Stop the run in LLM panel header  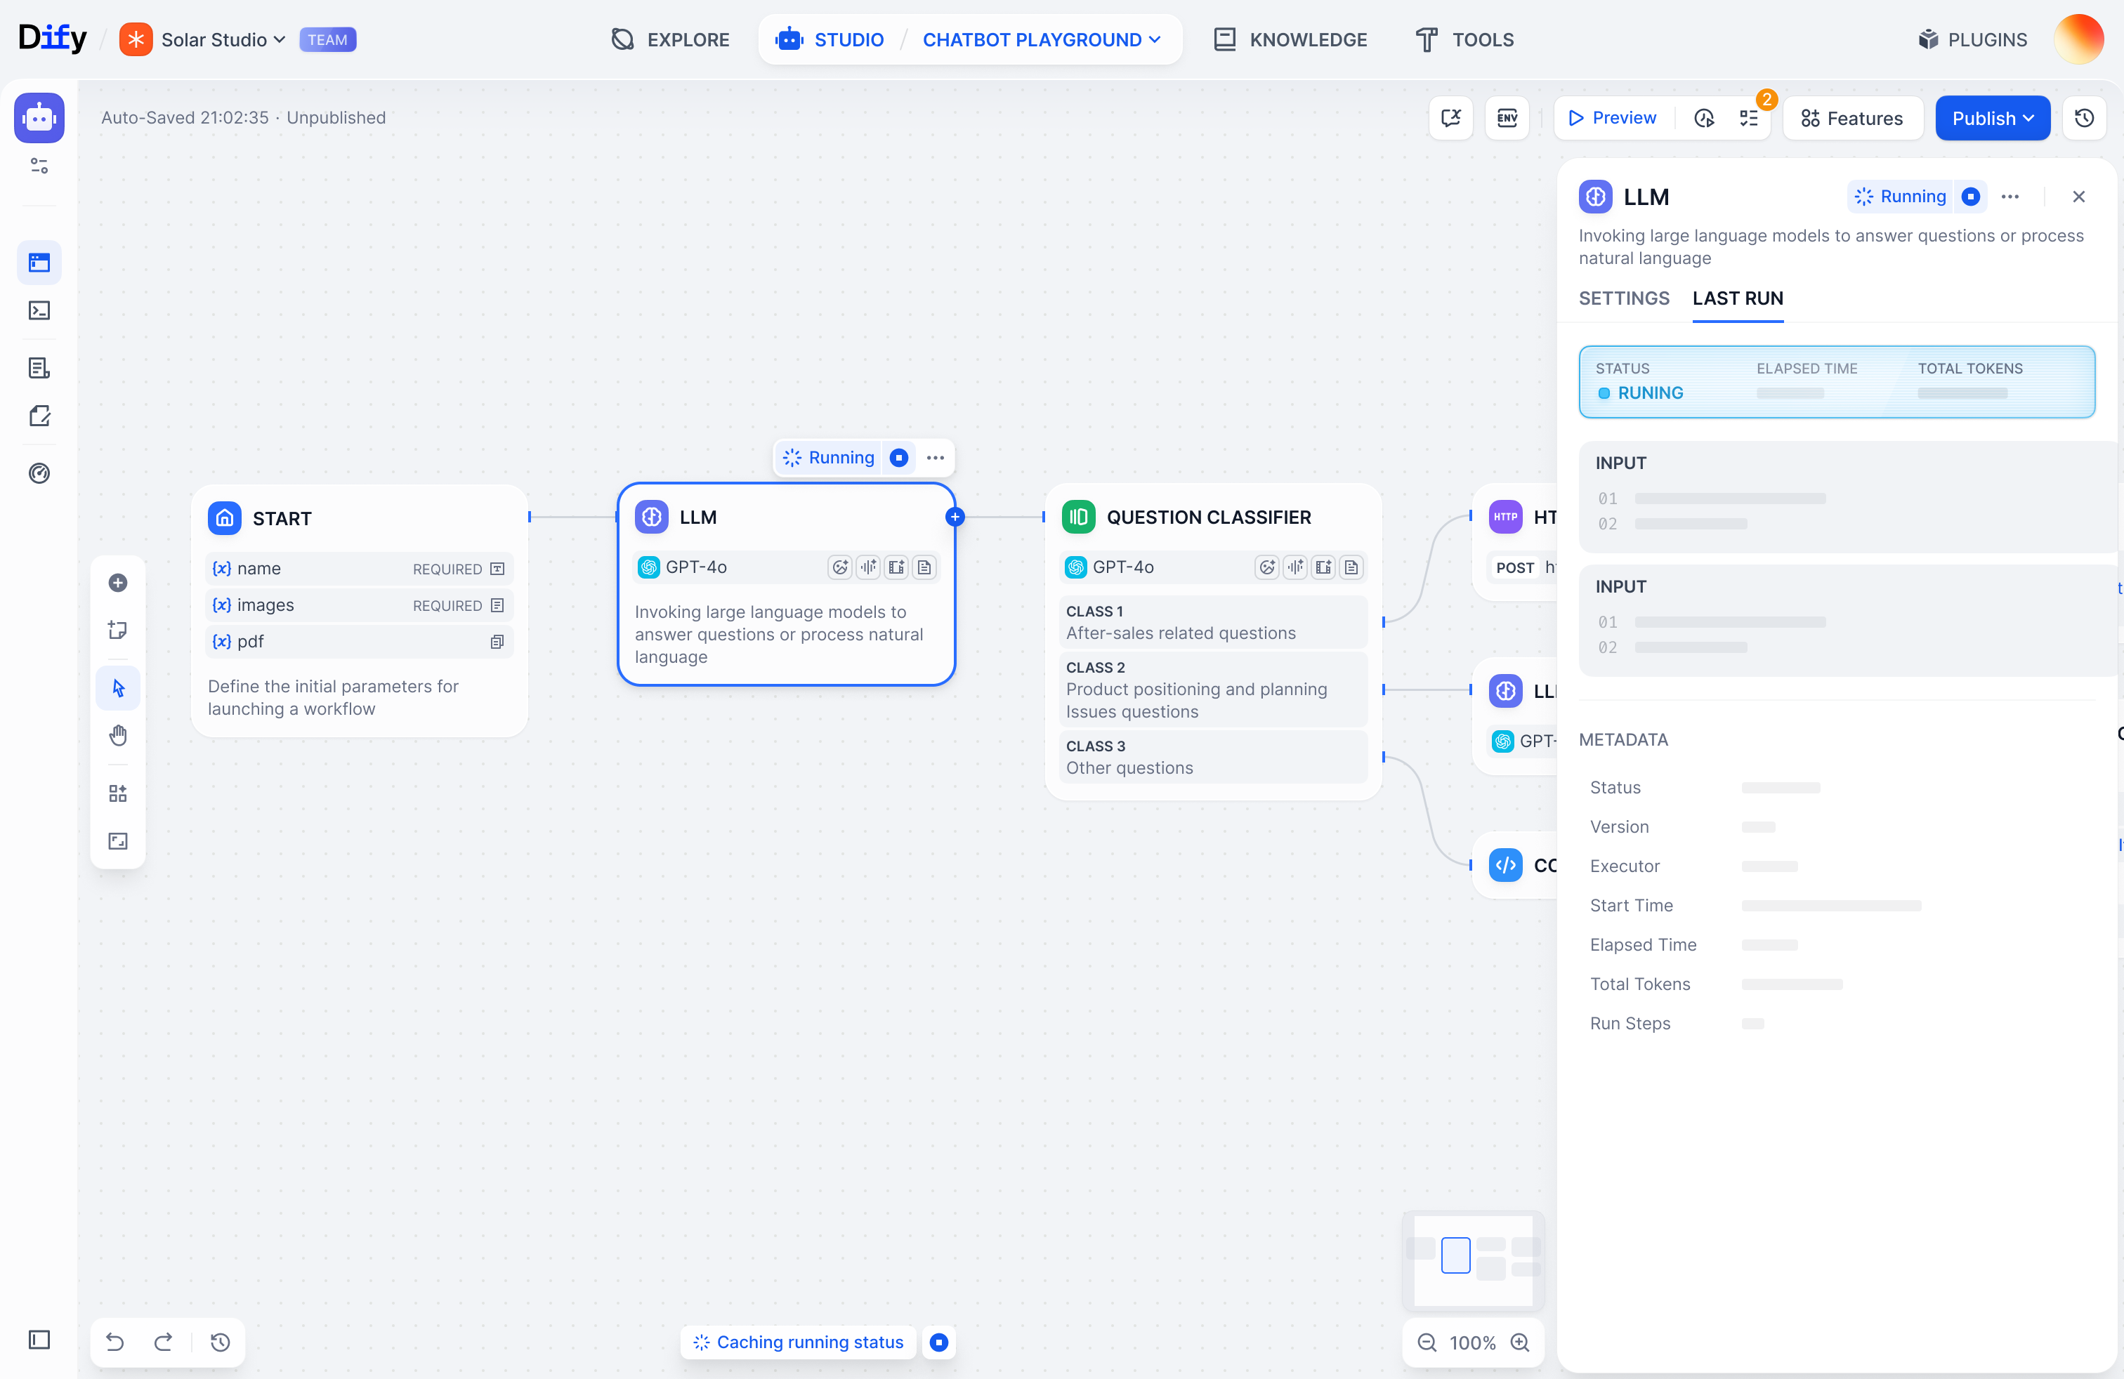[x=1970, y=196]
